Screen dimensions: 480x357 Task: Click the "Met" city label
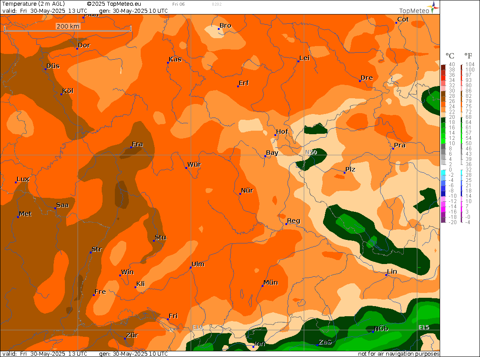point(25,214)
